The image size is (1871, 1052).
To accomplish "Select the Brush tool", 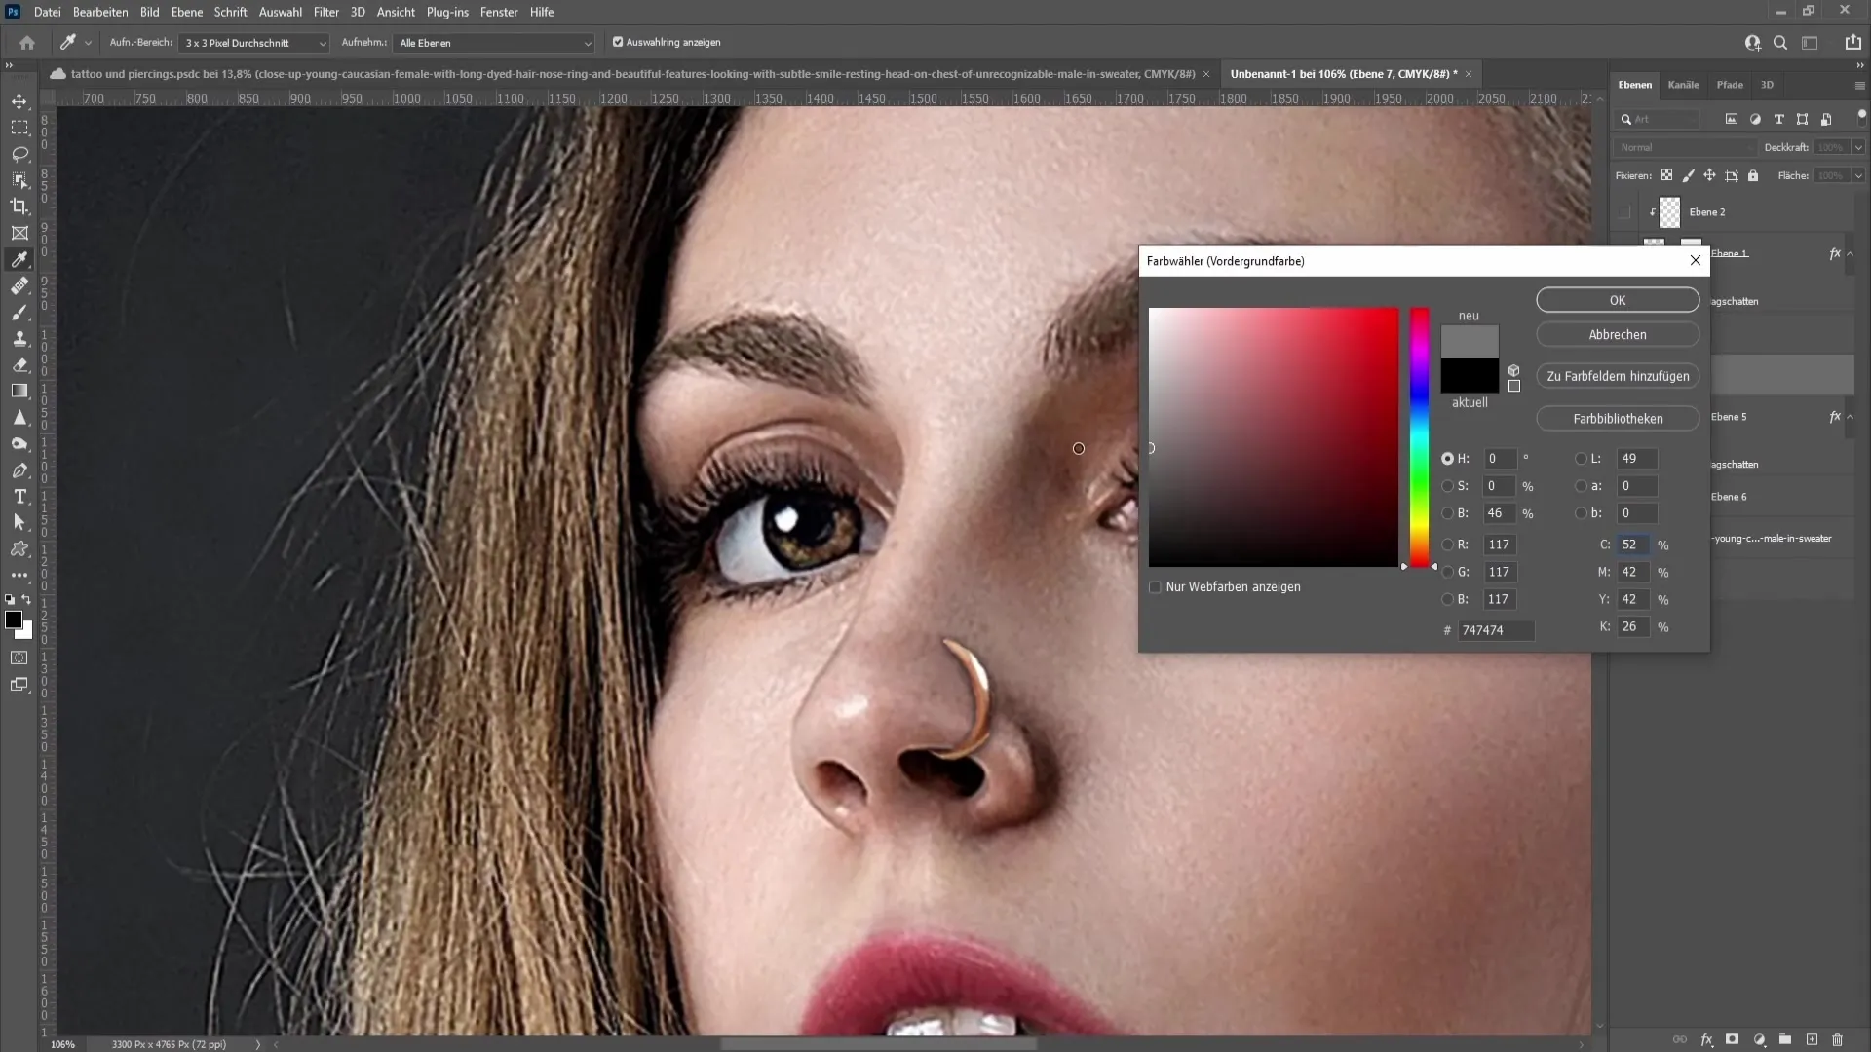I will click(19, 312).
